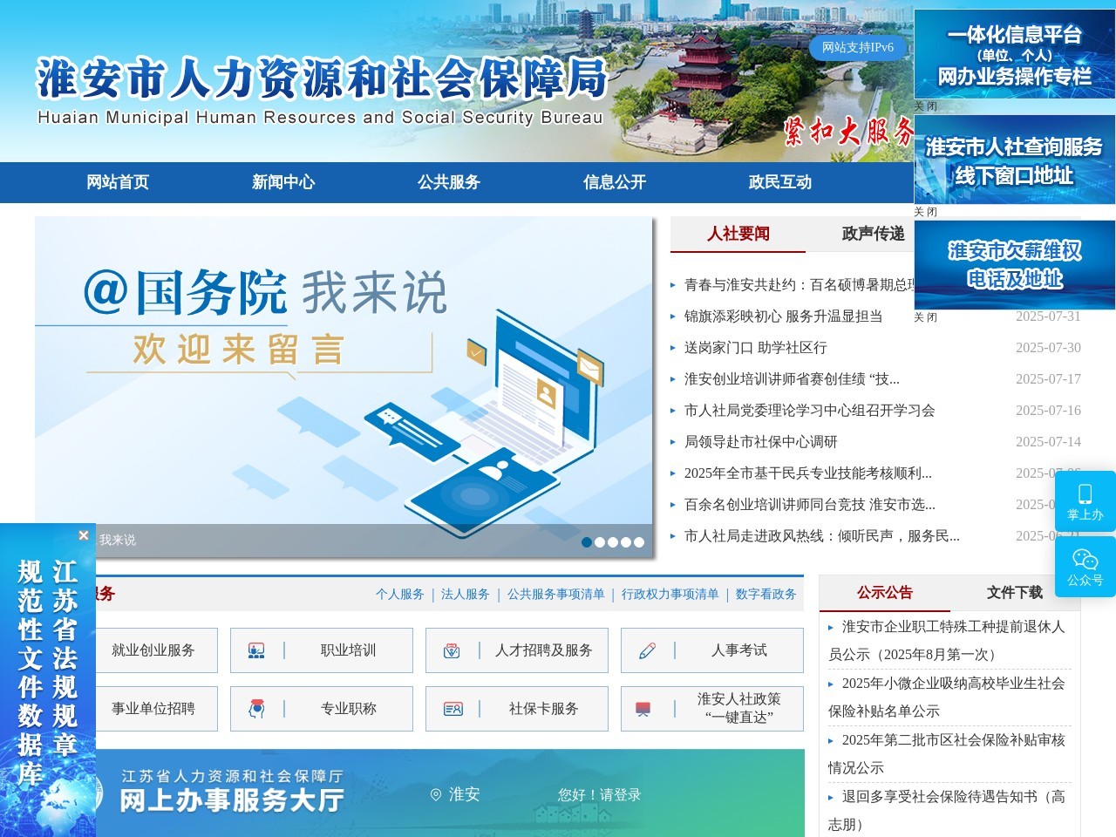The width and height of the screenshot is (1116, 837).
Task: Open the 人才招聘及服务 briefcase icon
Action: pos(451,650)
